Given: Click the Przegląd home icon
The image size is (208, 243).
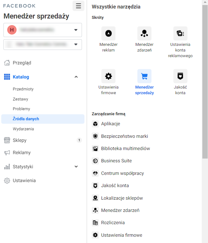Looking at the screenshot, I should 7,63.
